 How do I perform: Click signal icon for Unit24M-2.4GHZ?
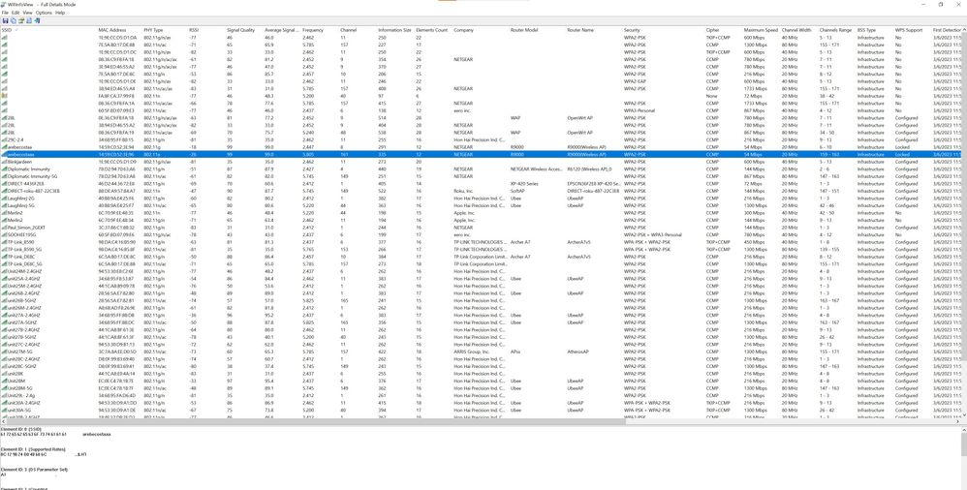pyautogui.click(x=4, y=271)
